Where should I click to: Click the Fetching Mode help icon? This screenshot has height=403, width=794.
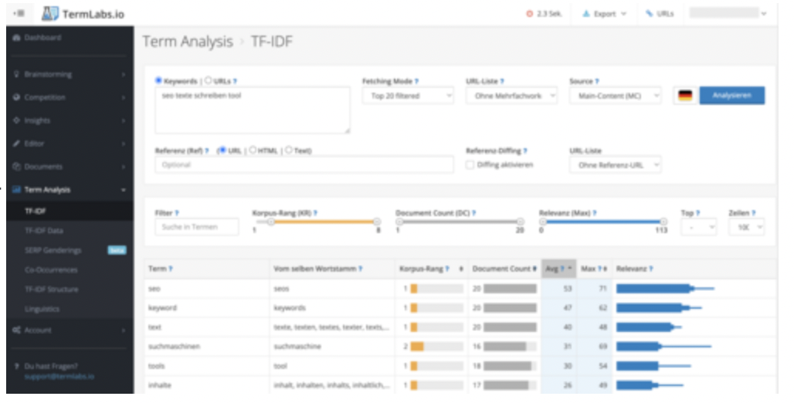click(416, 81)
